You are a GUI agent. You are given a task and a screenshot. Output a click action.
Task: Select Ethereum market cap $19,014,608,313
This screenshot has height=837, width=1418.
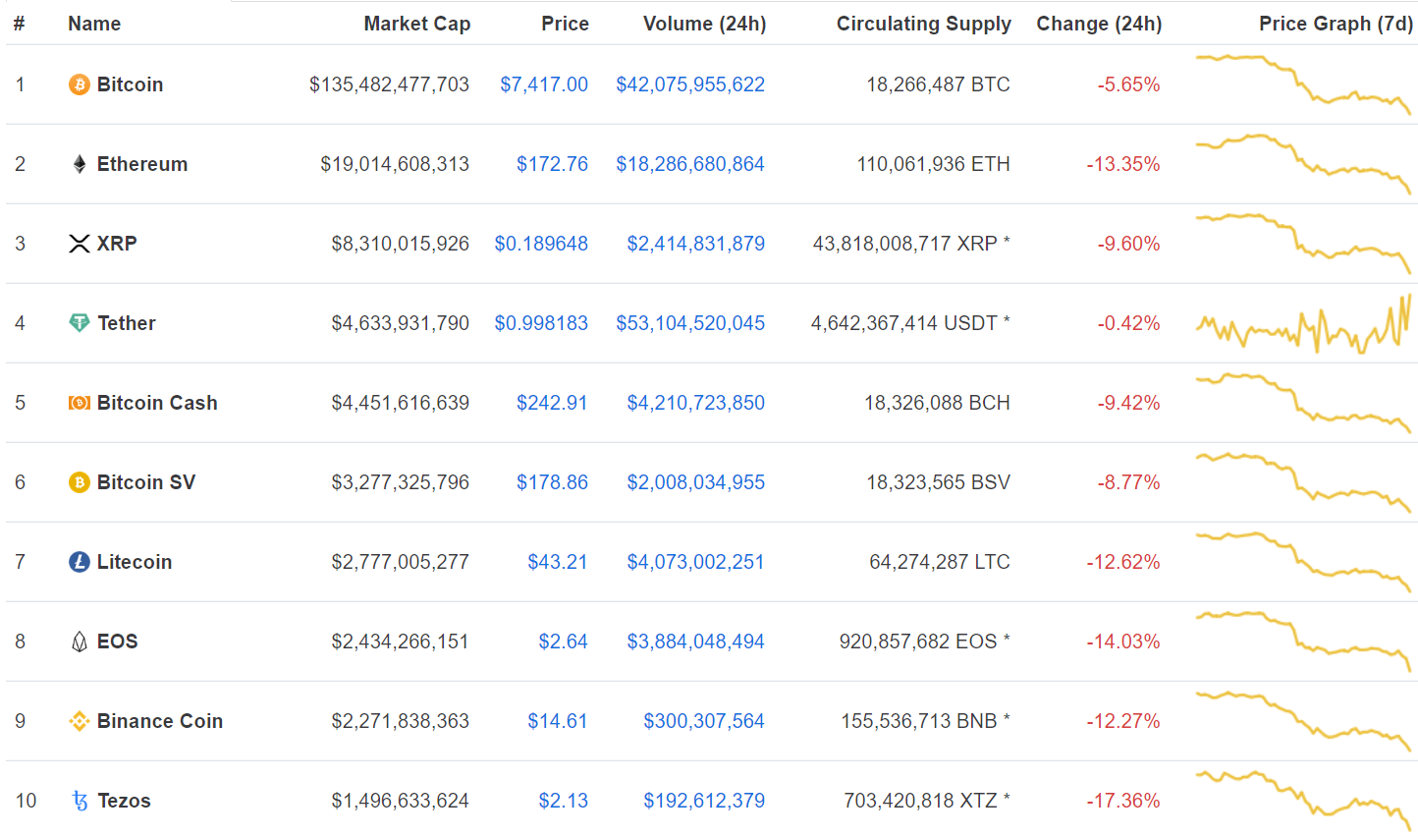(x=395, y=164)
